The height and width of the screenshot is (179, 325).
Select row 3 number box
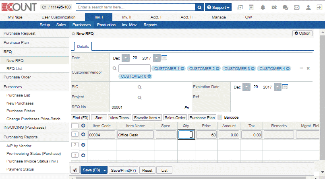tap(75, 155)
